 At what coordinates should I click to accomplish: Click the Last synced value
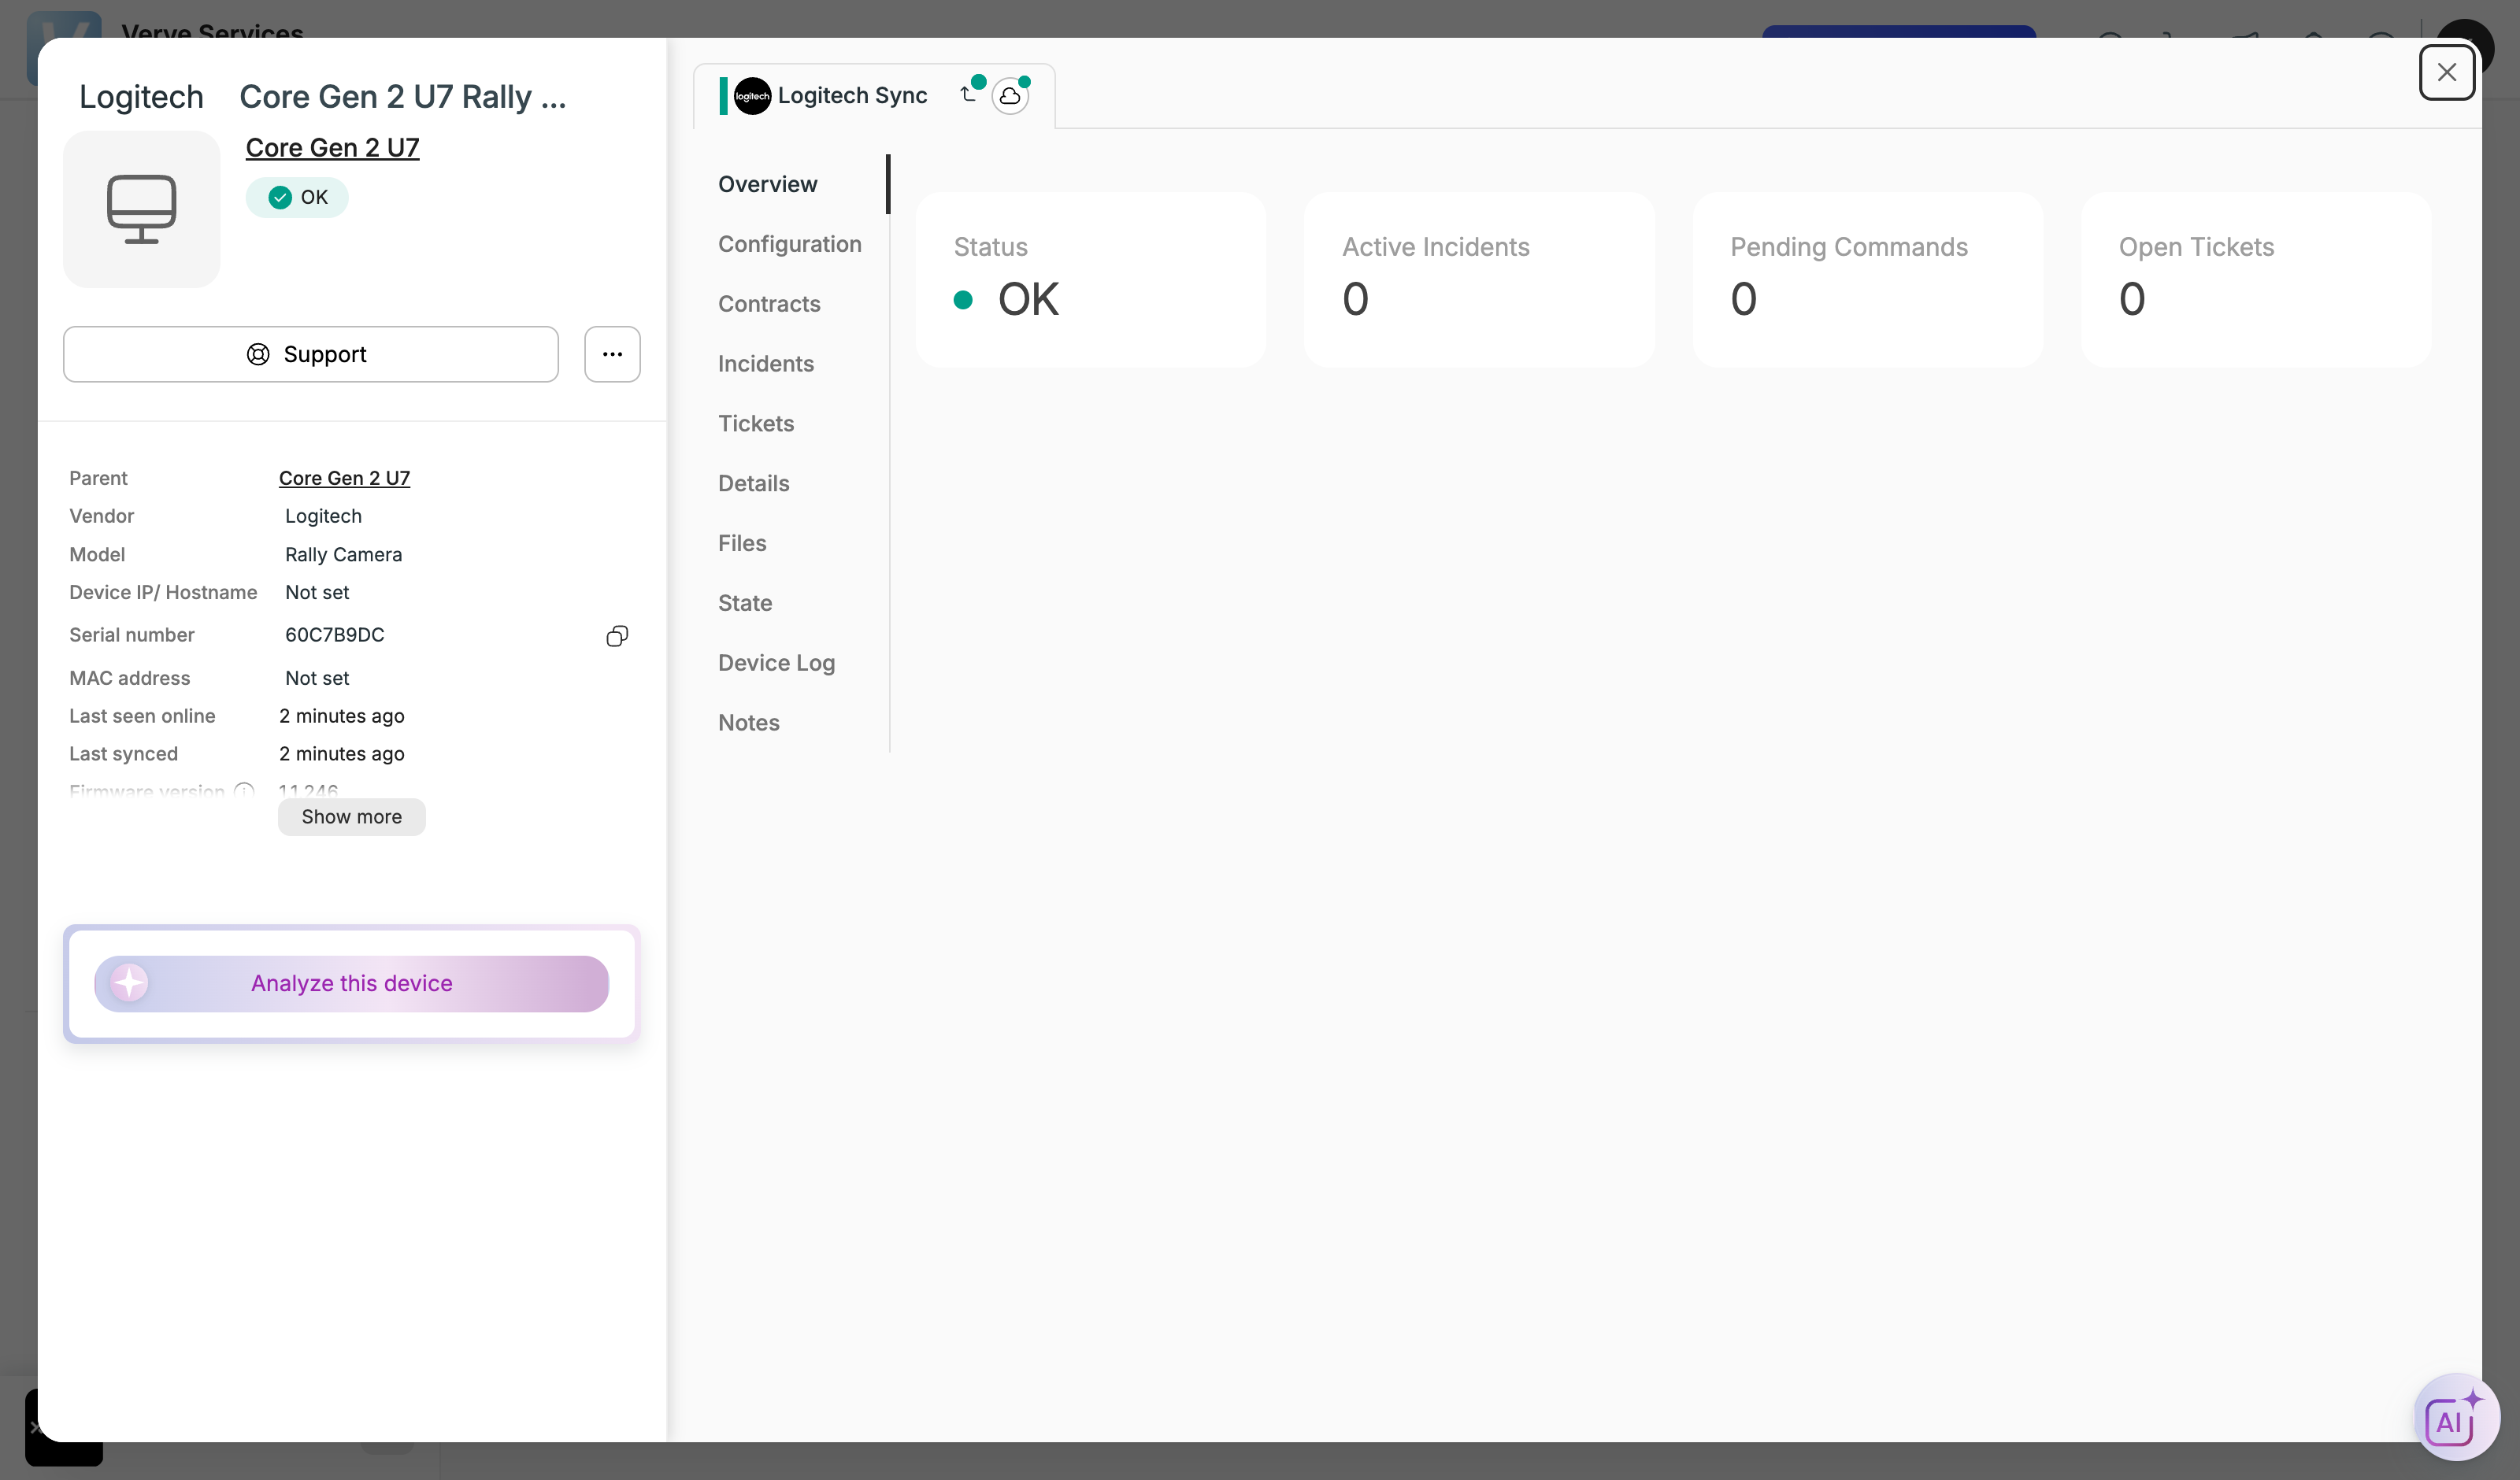[x=342, y=754]
